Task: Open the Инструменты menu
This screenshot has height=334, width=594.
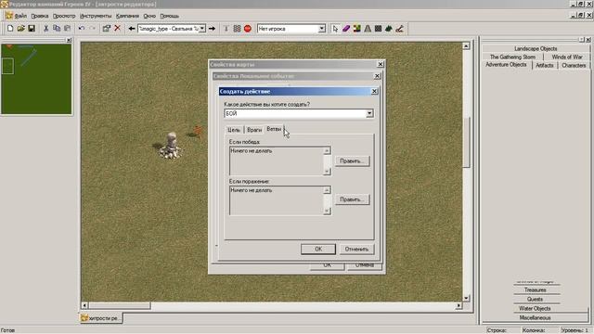Action: (x=96, y=16)
